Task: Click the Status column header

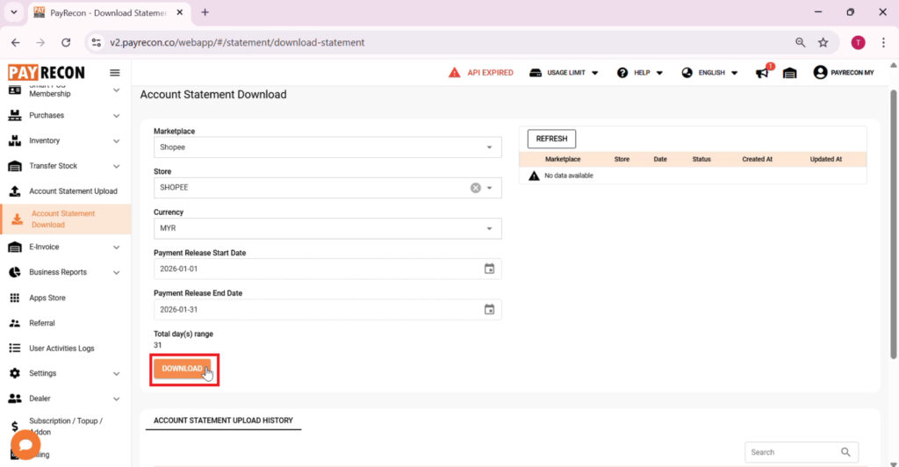Action: click(x=701, y=159)
